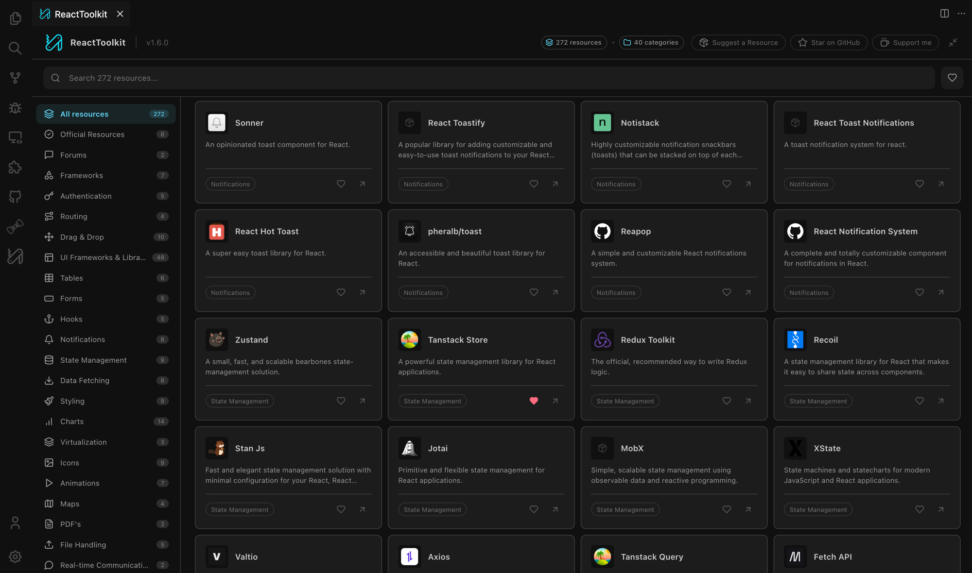Image resolution: width=972 pixels, height=573 pixels.
Task: Favorite the React Toastify resource
Action: coord(534,184)
